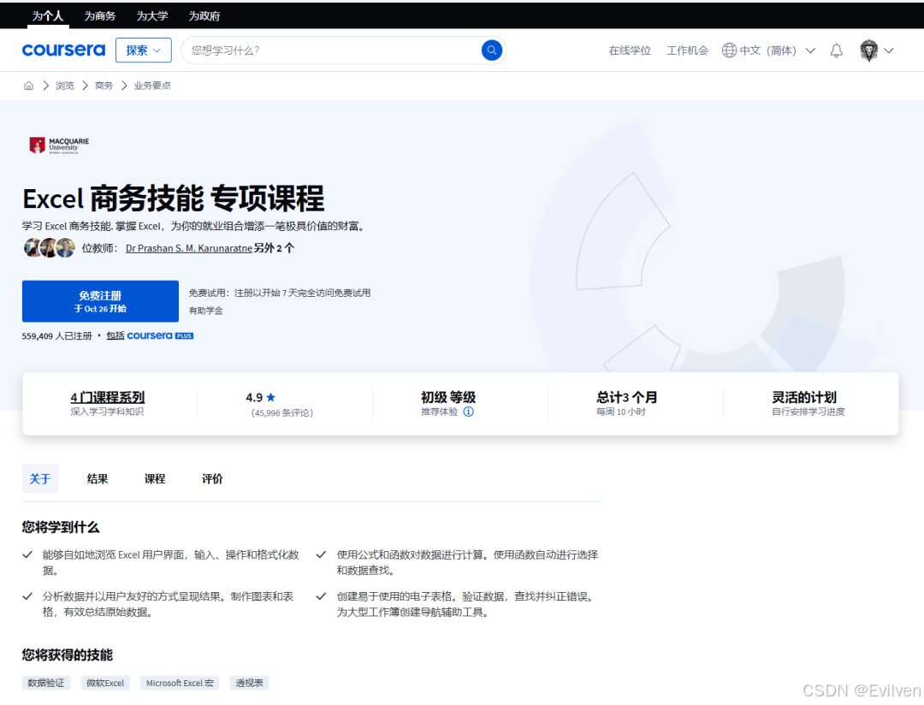Expand the 探索 dropdown
This screenshot has width=924, height=705.
(143, 50)
